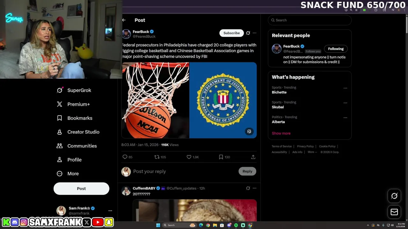The height and width of the screenshot is (229, 408).
Task: Click the 116K Views count
Action: click(170, 145)
